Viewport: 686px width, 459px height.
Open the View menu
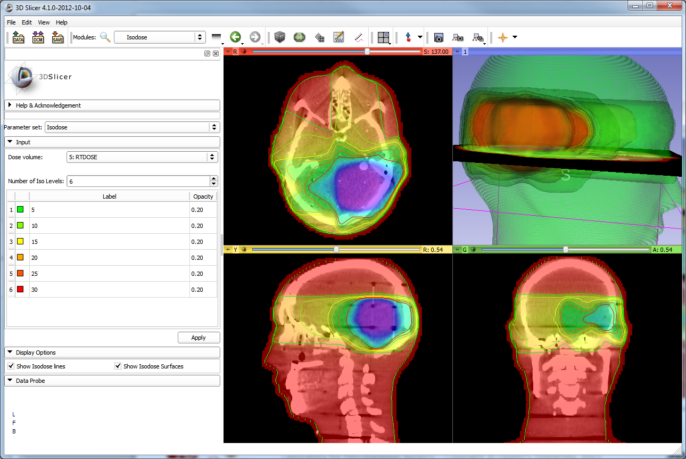[44, 22]
